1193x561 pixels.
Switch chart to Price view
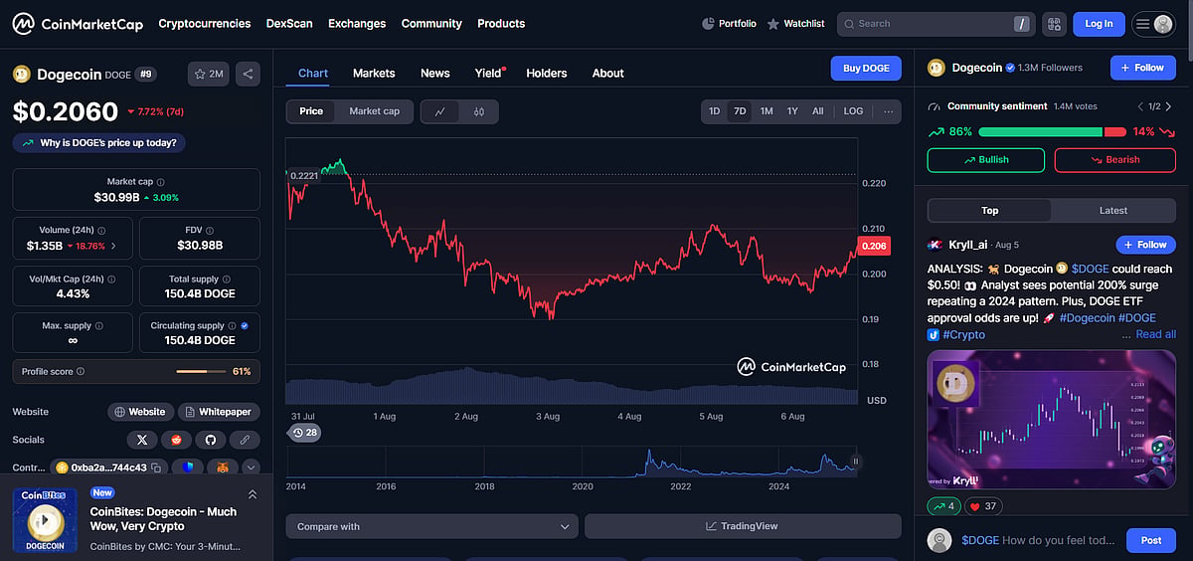(311, 111)
